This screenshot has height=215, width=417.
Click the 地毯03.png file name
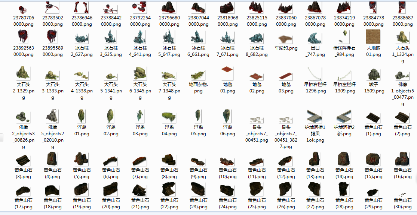tap(286, 88)
